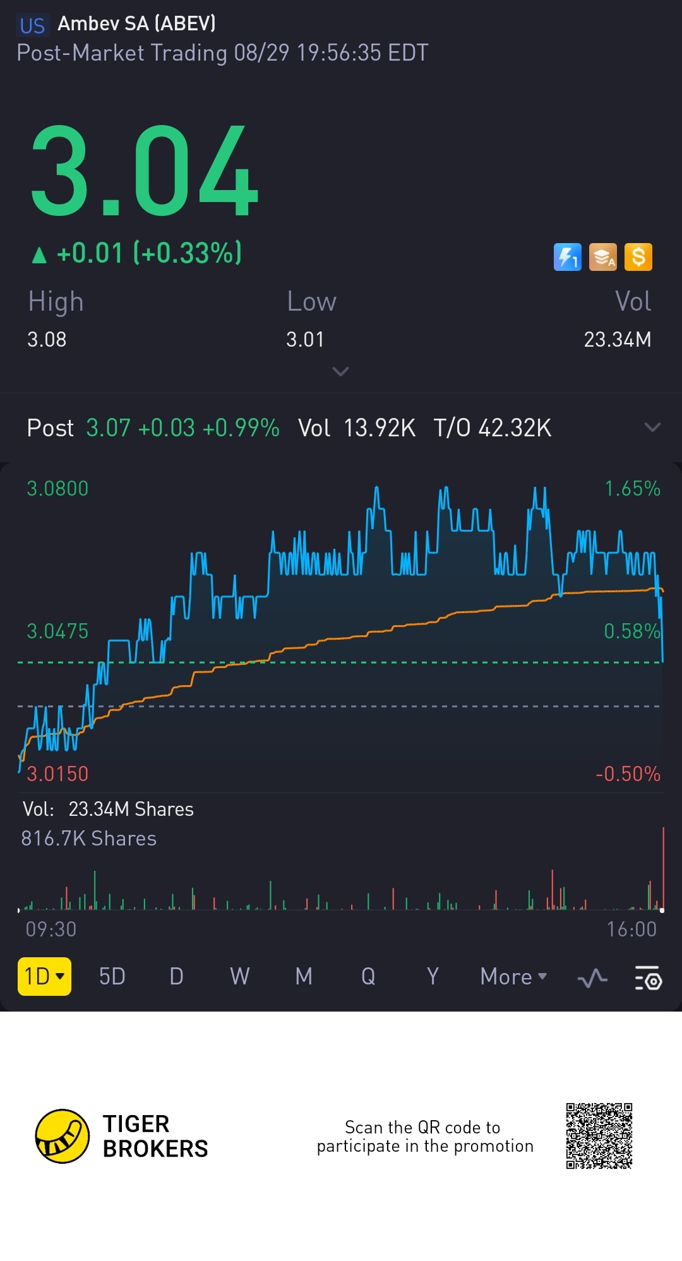682x1261 pixels.
Task: Switch chart to W weekly timeframe
Action: coord(239,977)
